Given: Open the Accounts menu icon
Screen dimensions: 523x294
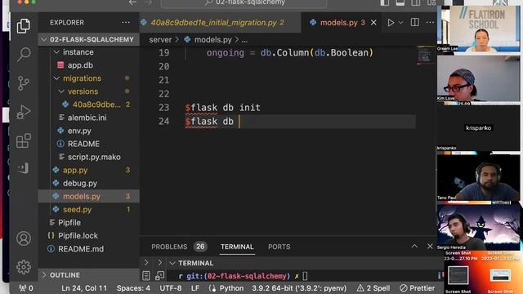Looking at the screenshot, I should pos(24,238).
